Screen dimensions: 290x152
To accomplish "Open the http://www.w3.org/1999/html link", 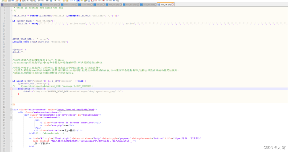I will (76, 110).
